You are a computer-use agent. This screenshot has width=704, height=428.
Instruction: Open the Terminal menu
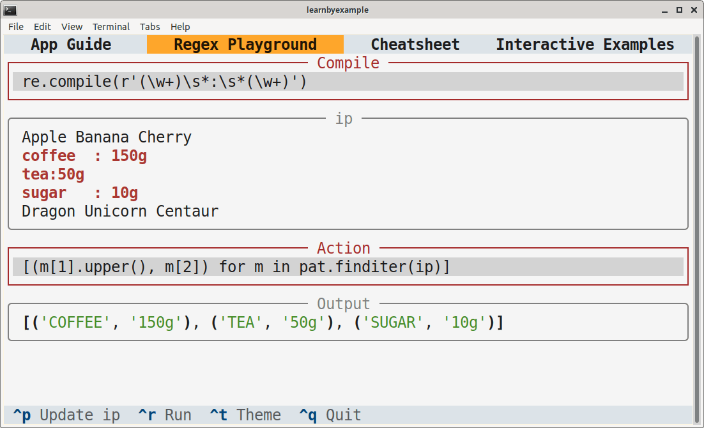[x=111, y=27]
